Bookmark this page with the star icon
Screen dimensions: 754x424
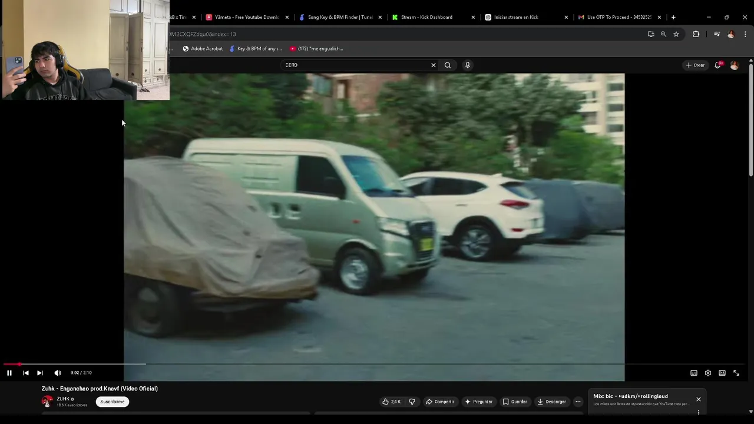point(676,34)
